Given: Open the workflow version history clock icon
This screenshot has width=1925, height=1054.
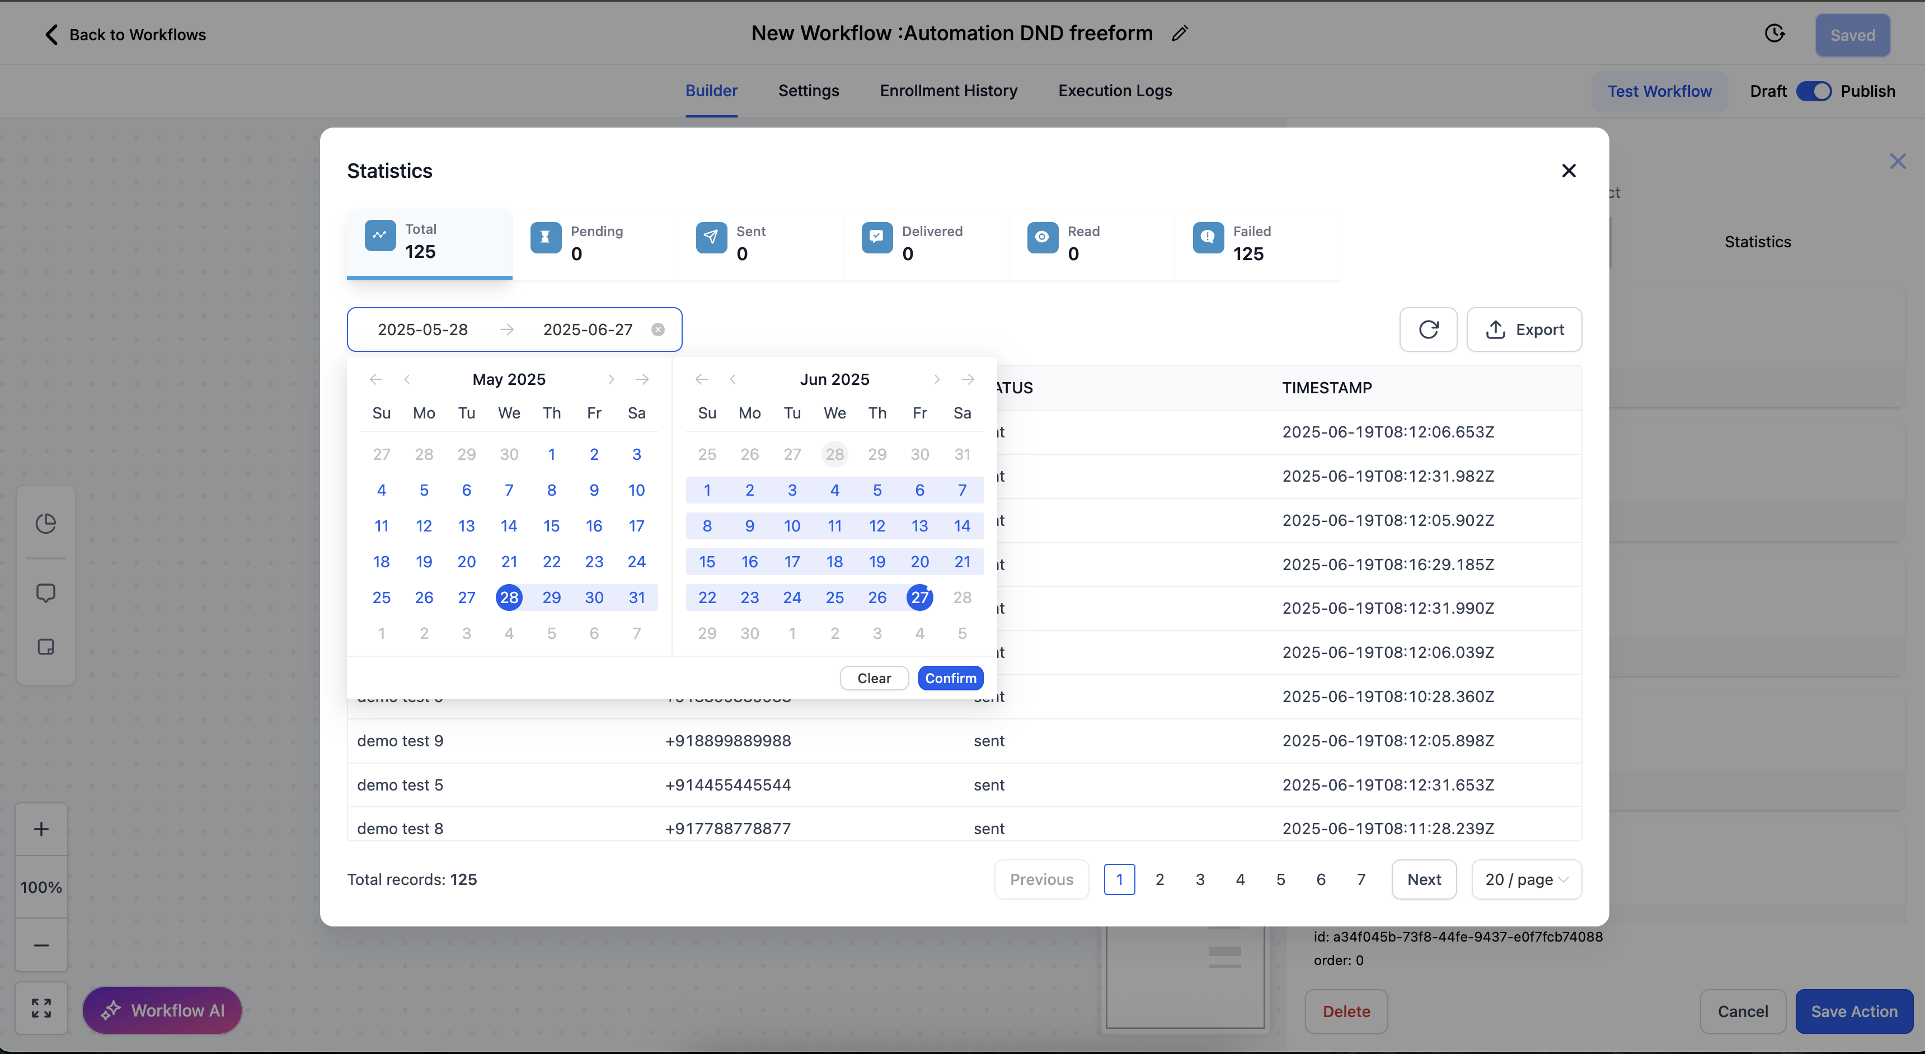Looking at the screenshot, I should click(x=1775, y=34).
